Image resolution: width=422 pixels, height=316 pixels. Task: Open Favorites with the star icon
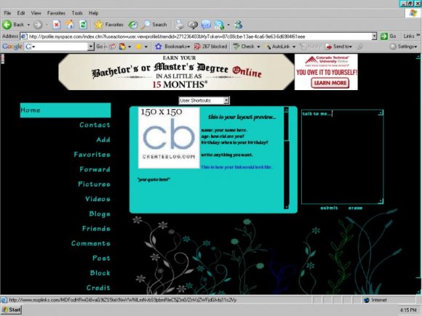coord(99,25)
